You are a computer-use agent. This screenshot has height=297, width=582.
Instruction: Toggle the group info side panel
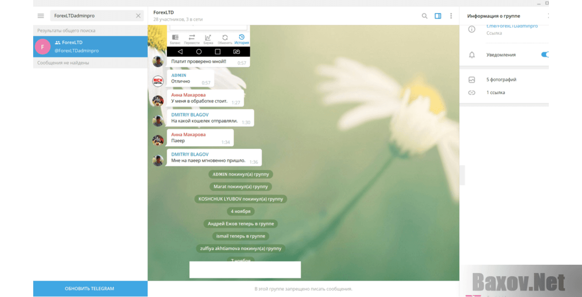click(438, 16)
